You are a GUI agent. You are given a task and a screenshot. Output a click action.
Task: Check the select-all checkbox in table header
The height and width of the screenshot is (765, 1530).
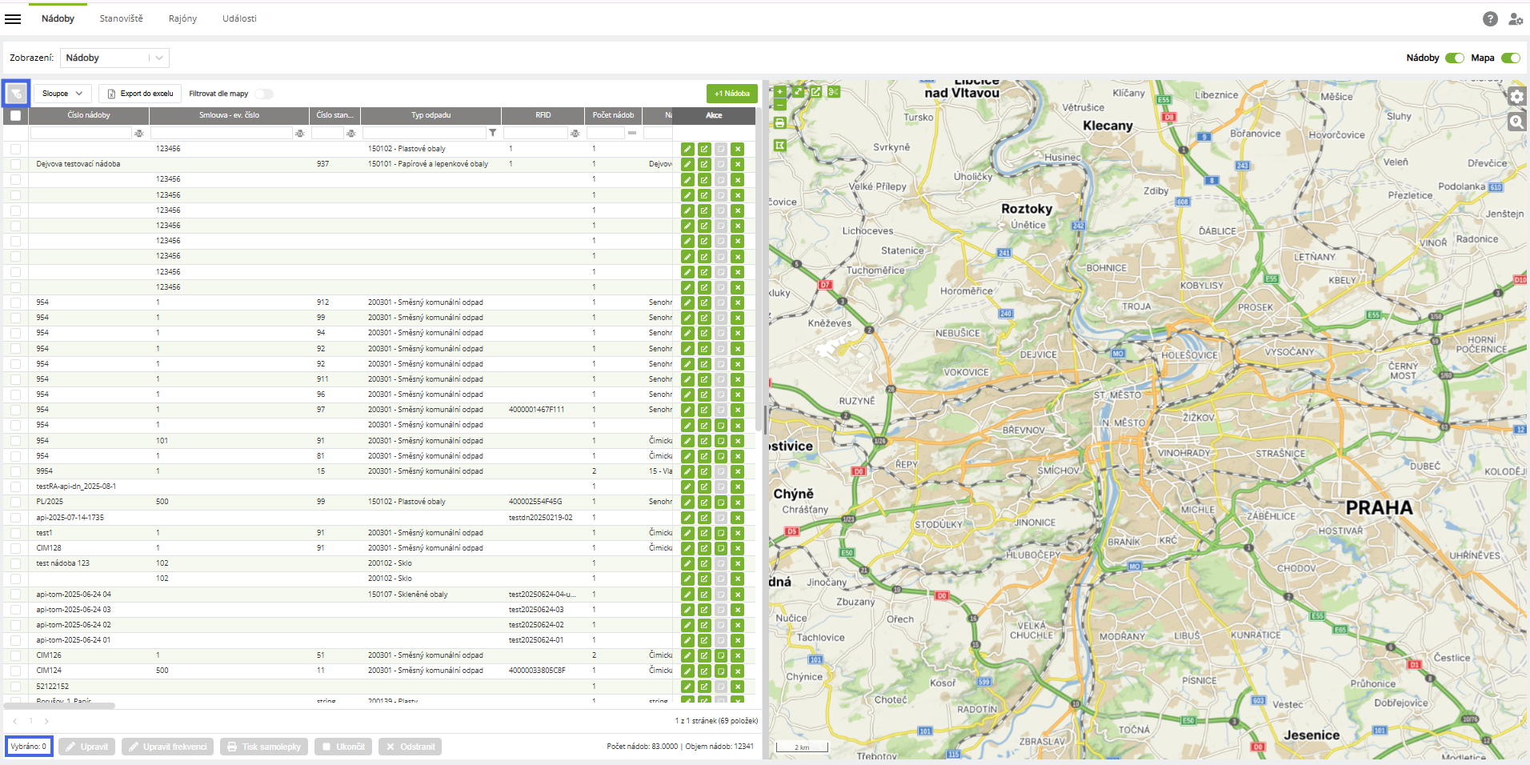pyautogui.click(x=15, y=115)
